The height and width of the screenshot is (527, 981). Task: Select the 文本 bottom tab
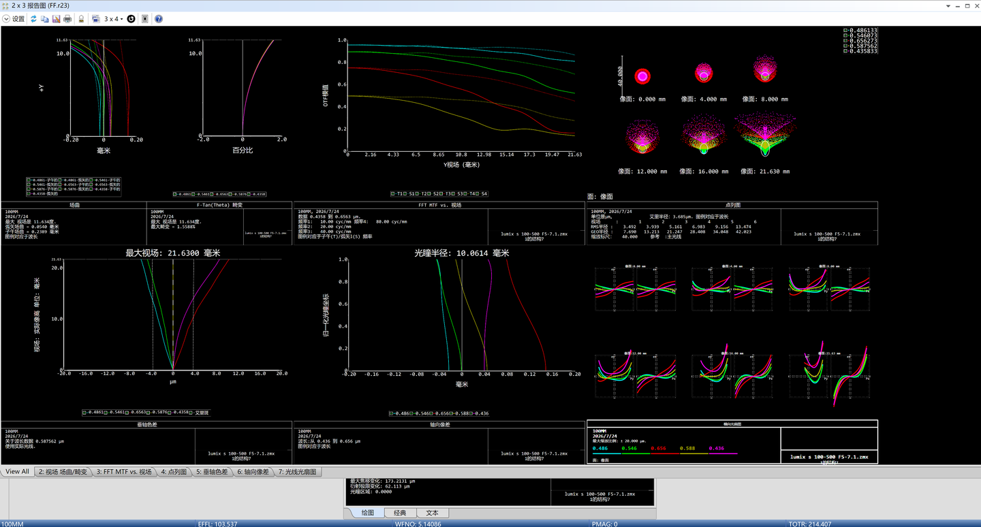pyautogui.click(x=432, y=513)
